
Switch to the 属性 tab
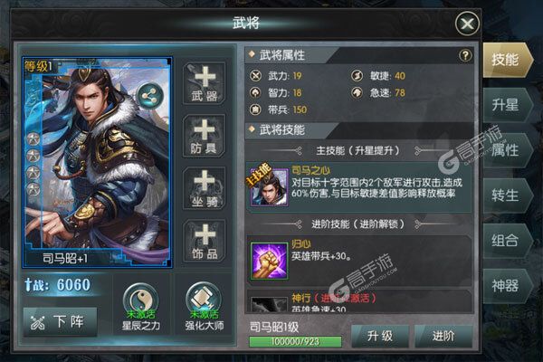click(x=507, y=150)
